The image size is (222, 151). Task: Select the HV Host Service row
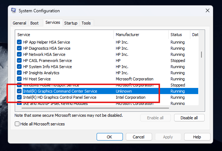(107, 79)
